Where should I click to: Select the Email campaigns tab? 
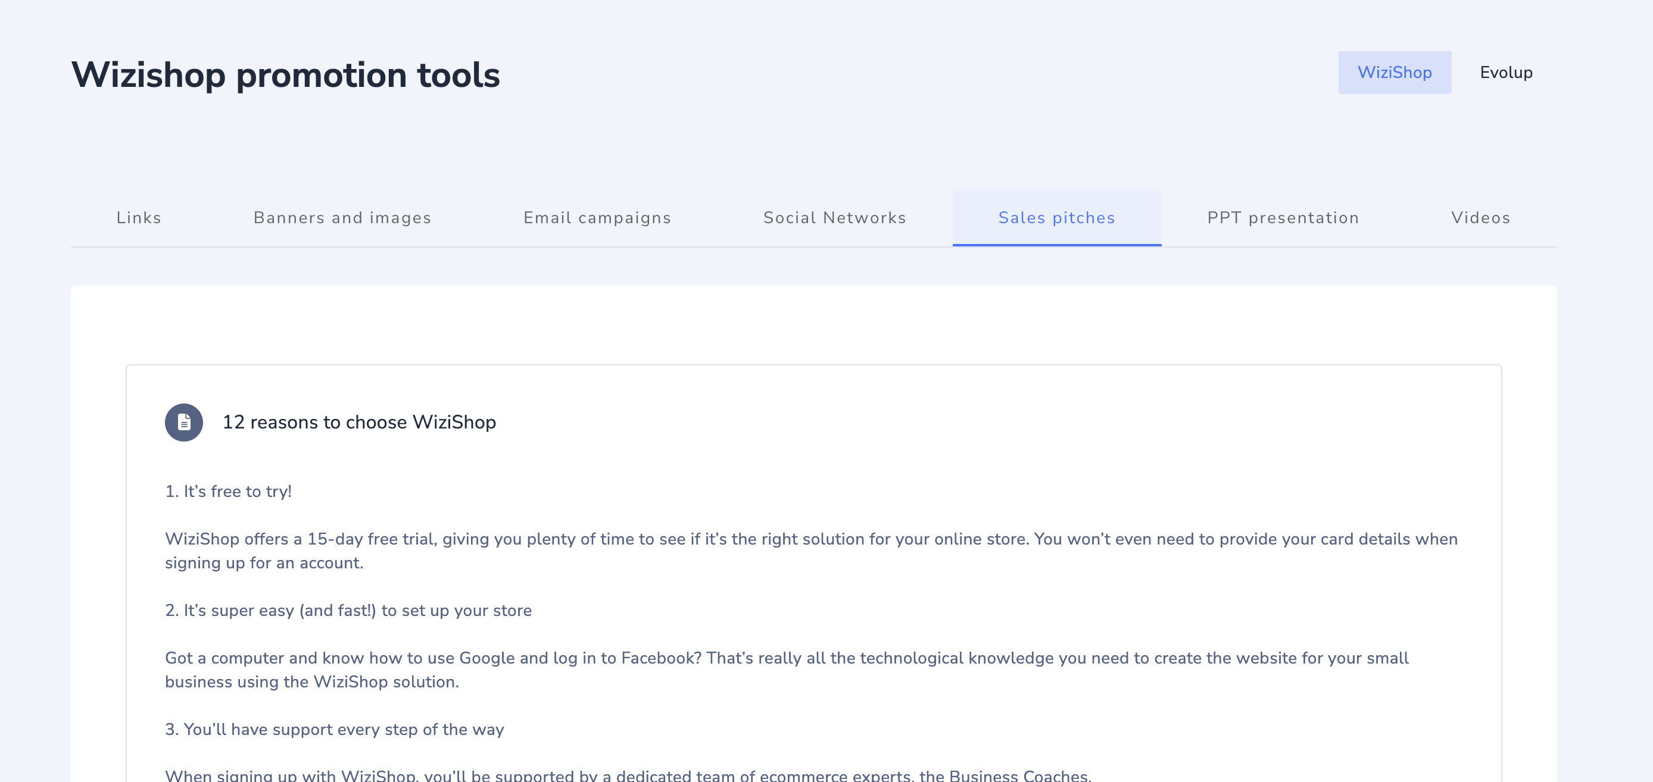pos(597,217)
